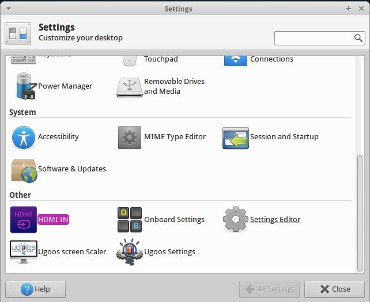Open the HDMI IN icon
The height and width of the screenshot is (302, 370).
point(23,220)
